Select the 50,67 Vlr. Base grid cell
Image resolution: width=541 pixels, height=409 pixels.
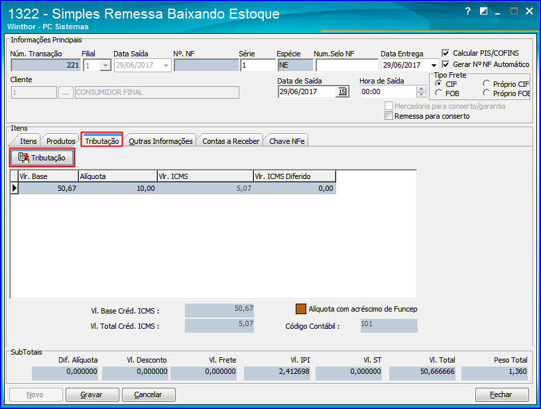point(48,188)
